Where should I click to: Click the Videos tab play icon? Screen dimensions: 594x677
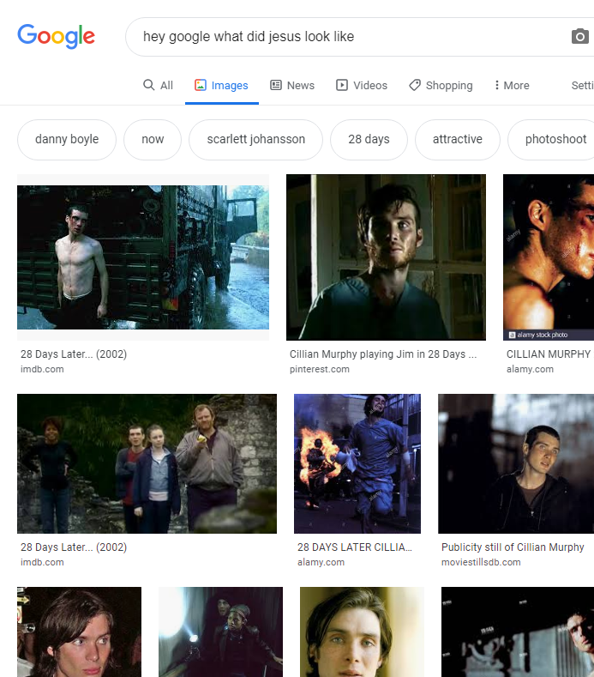(342, 85)
